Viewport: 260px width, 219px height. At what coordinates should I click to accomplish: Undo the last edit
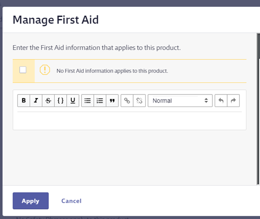coord(221,101)
